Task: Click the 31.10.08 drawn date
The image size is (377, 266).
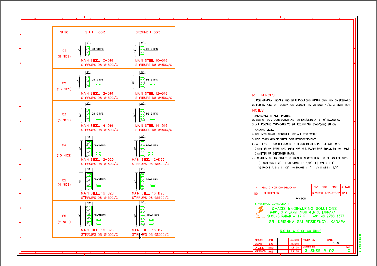Action: pos(295,244)
